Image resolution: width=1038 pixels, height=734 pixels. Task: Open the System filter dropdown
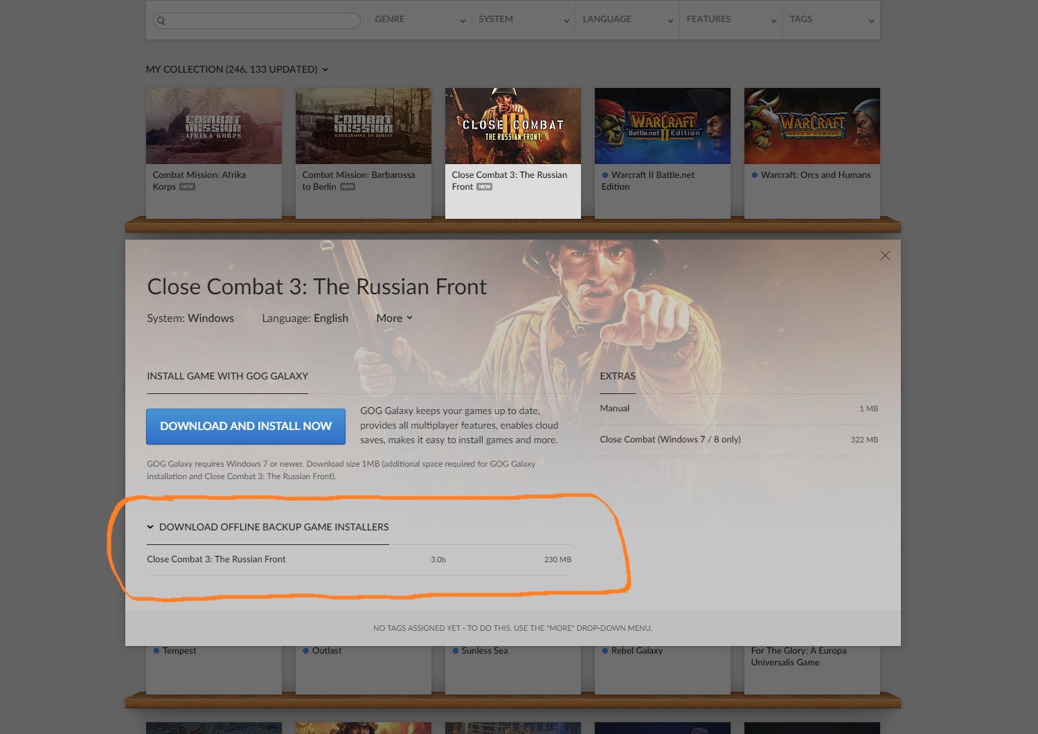[524, 19]
